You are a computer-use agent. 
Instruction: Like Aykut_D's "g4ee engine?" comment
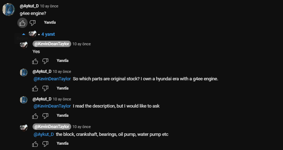coord(22,23)
